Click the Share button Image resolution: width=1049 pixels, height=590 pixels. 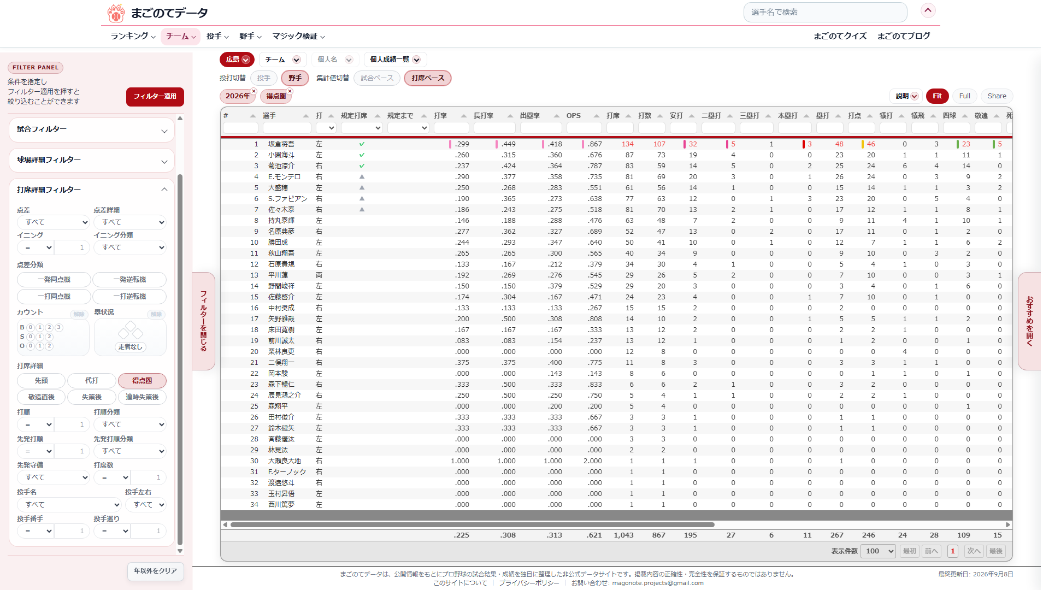point(997,96)
